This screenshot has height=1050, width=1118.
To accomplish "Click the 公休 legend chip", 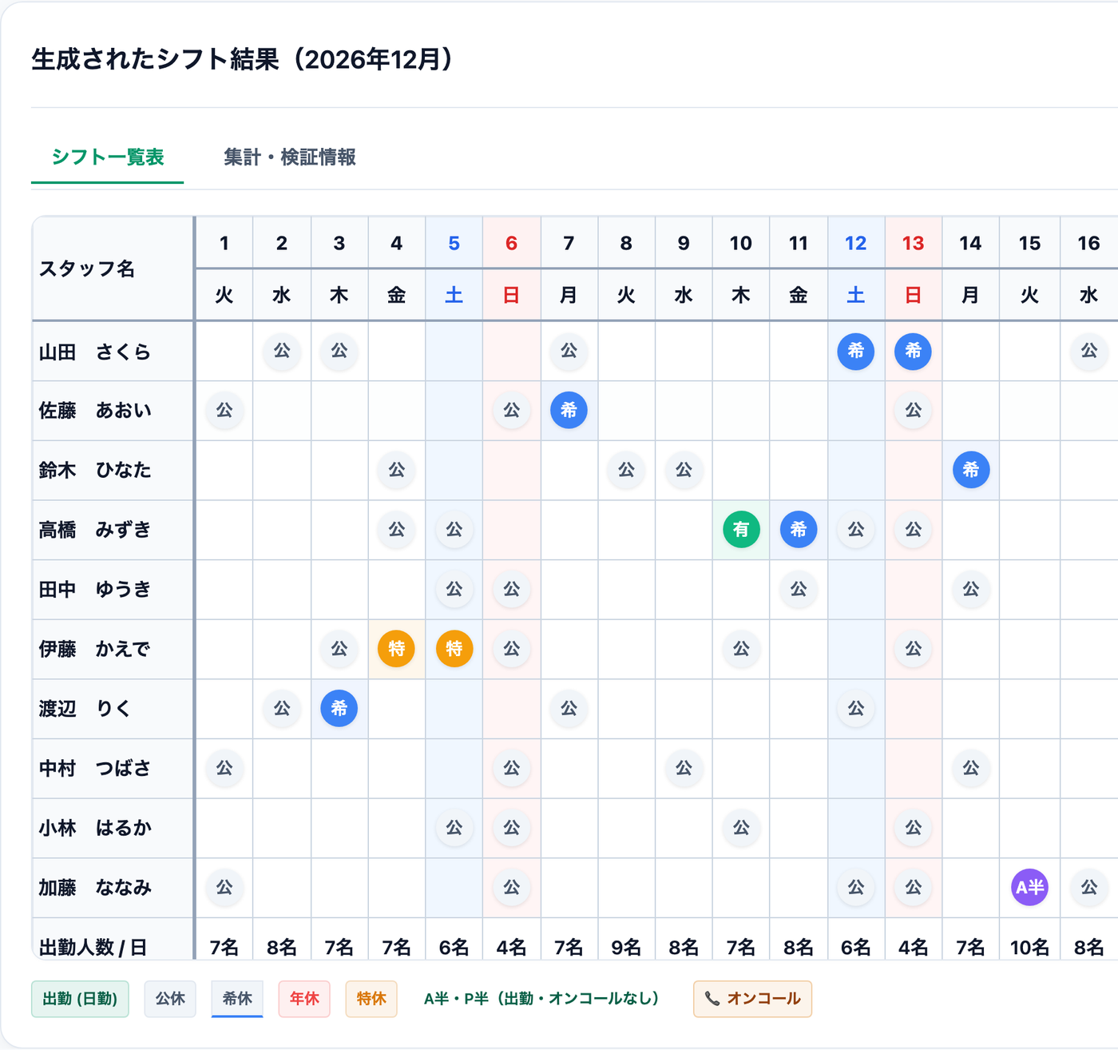I will coord(170,999).
